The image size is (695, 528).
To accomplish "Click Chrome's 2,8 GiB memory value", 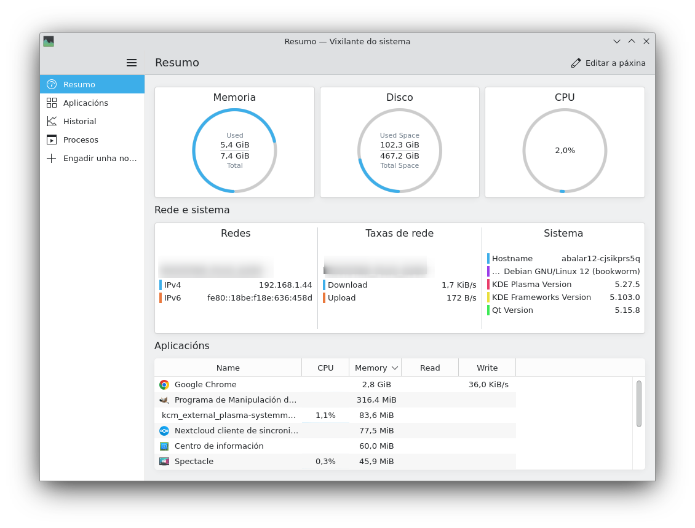I will pyautogui.click(x=376, y=385).
